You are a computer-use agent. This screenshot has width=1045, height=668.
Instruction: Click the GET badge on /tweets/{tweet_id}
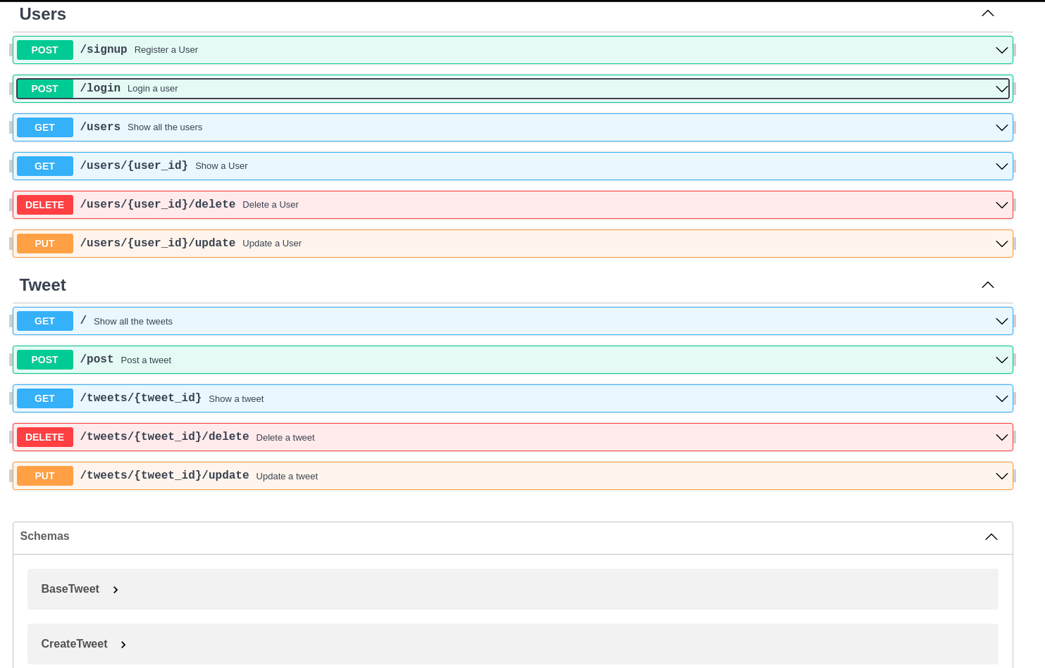(44, 398)
